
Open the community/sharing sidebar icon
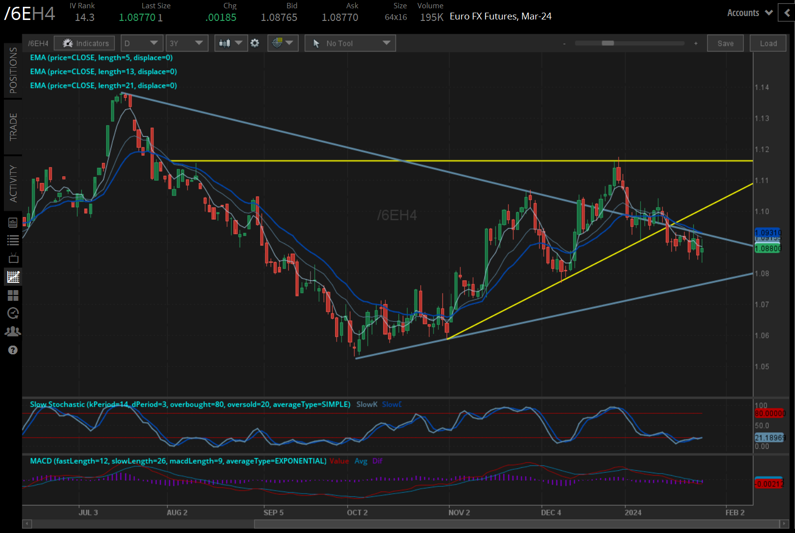13,331
